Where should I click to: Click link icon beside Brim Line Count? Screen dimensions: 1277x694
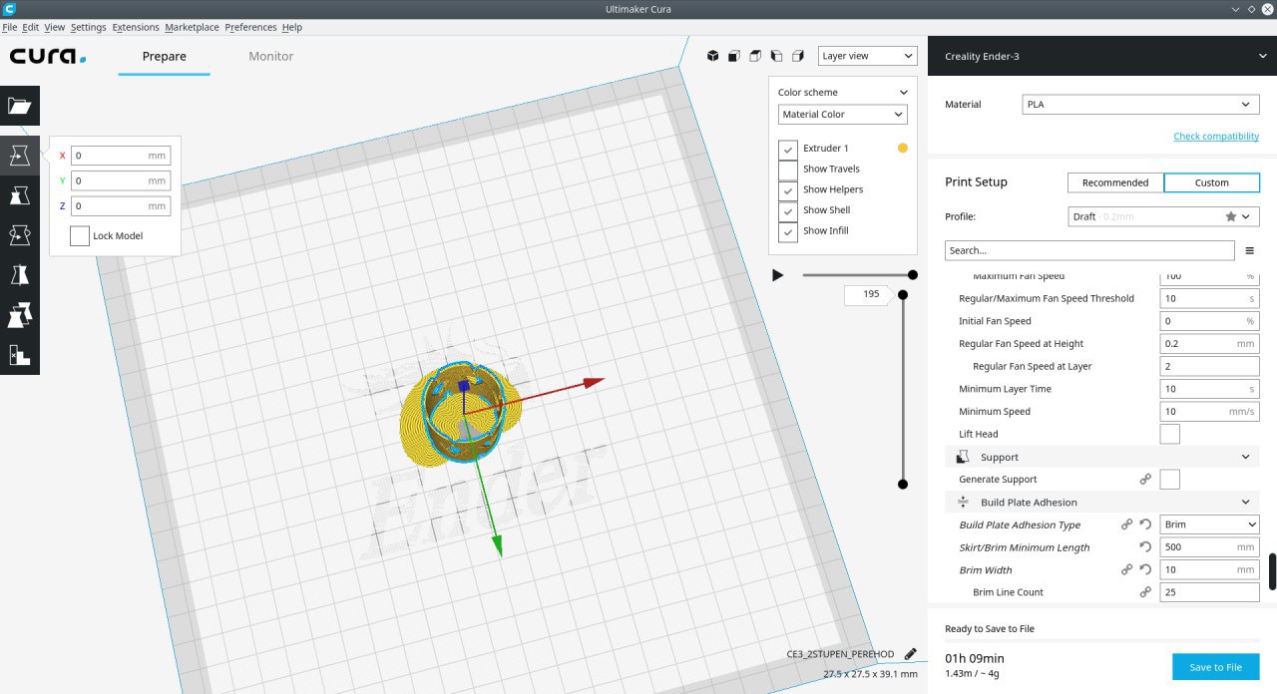[1145, 592]
